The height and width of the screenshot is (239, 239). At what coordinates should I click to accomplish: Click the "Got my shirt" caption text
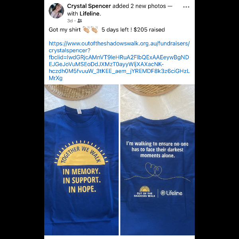(x=65, y=29)
